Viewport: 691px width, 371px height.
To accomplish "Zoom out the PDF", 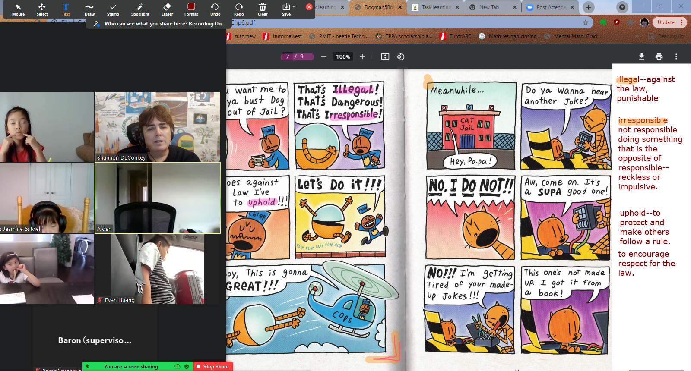I will click(324, 57).
